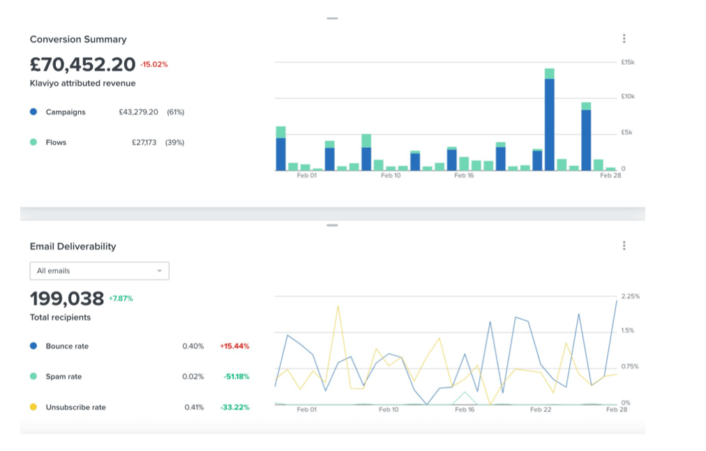Toggle the Unsubscribe rate legend dot
The image size is (706, 451).
[x=33, y=407]
